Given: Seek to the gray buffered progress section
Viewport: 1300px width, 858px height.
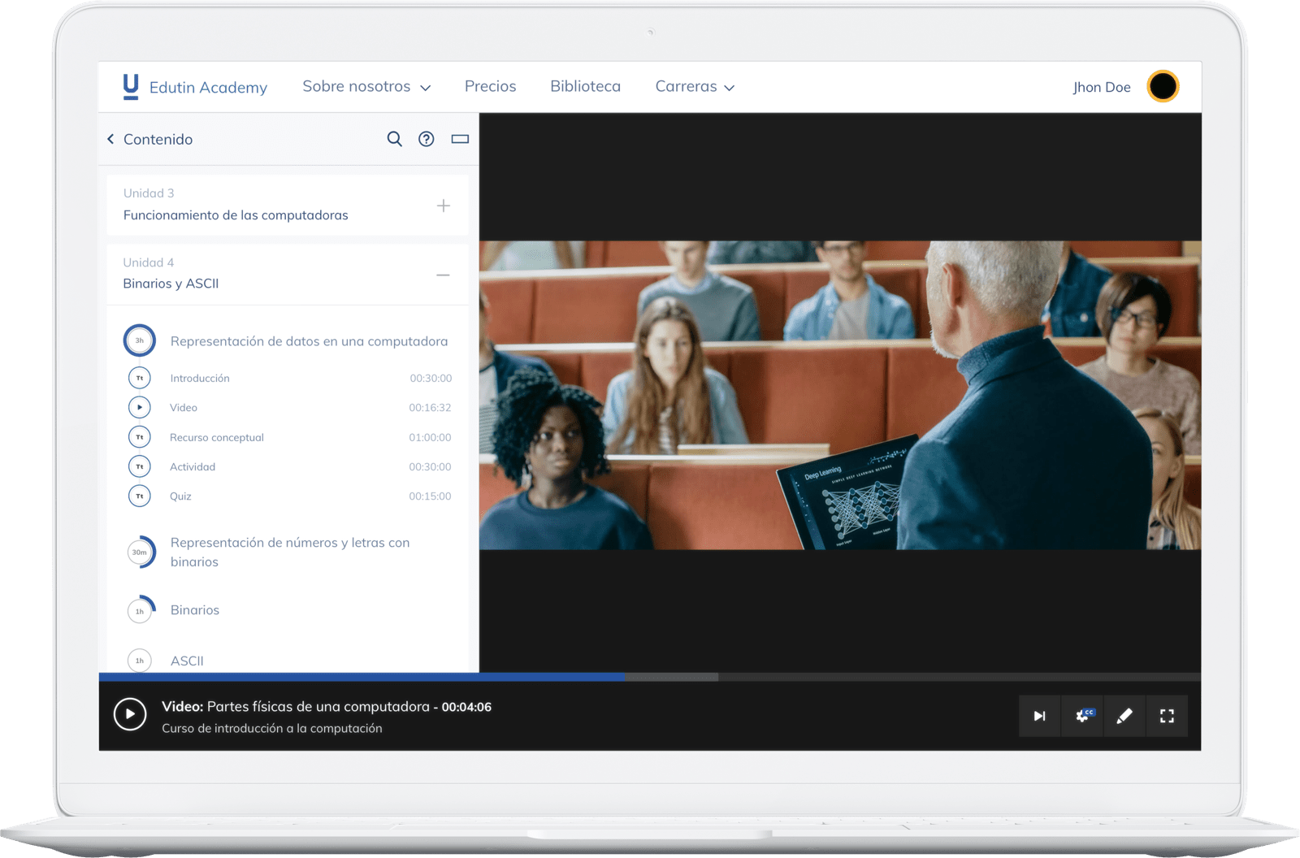Looking at the screenshot, I should (672, 677).
